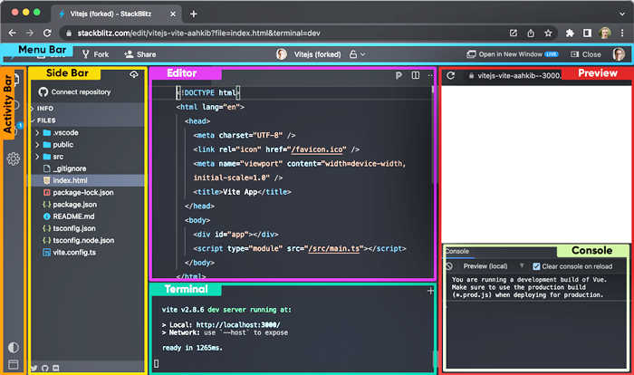
Task: Open the tab search chevron
Action: 622,14
